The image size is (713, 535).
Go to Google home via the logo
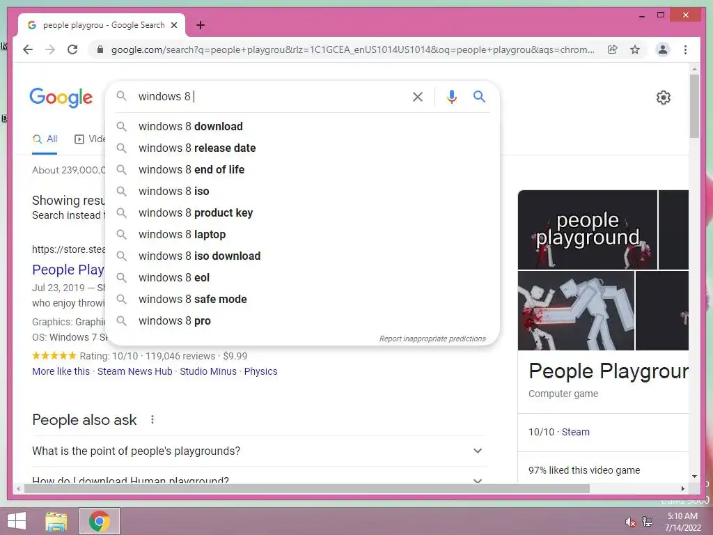pyautogui.click(x=61, y=98)
